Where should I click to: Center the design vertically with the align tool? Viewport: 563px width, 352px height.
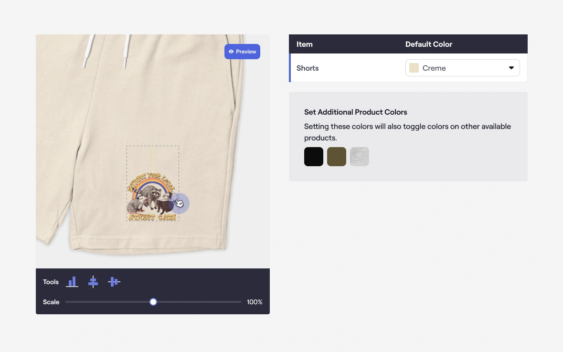point(114,282)
